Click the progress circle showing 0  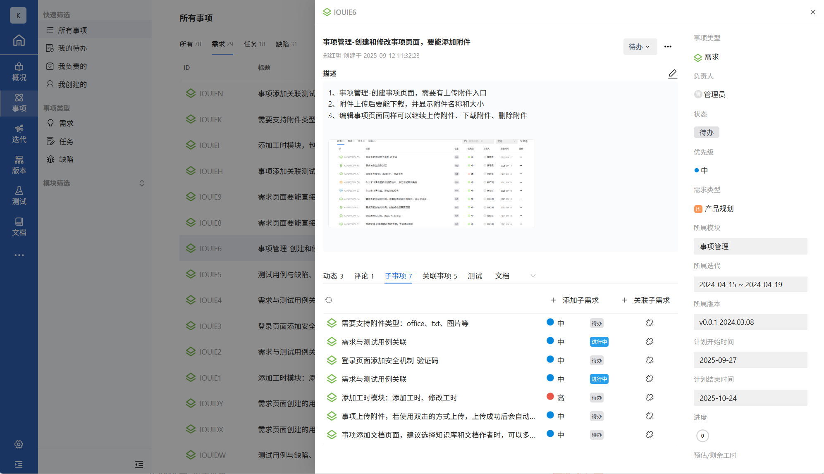pyautogui.click(x=702, y=436)
